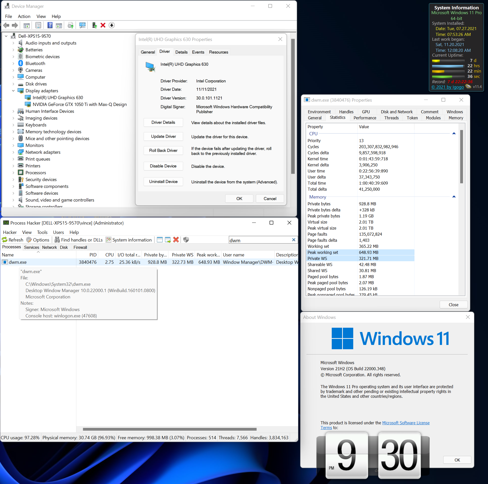Collapse the Display adapters tree node
Screen dimensions: 488x484
pos(13,91)
